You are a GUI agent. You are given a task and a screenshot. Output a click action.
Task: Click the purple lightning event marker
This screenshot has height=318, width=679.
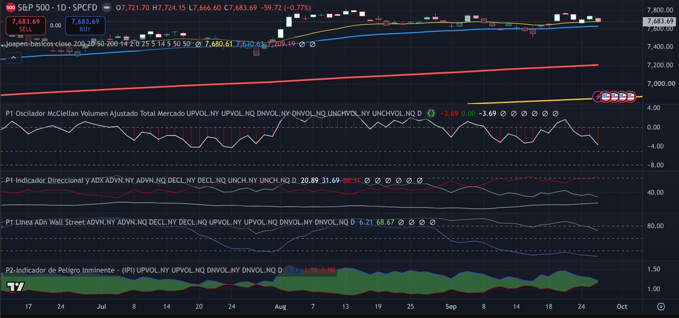(x=597, y=97)
